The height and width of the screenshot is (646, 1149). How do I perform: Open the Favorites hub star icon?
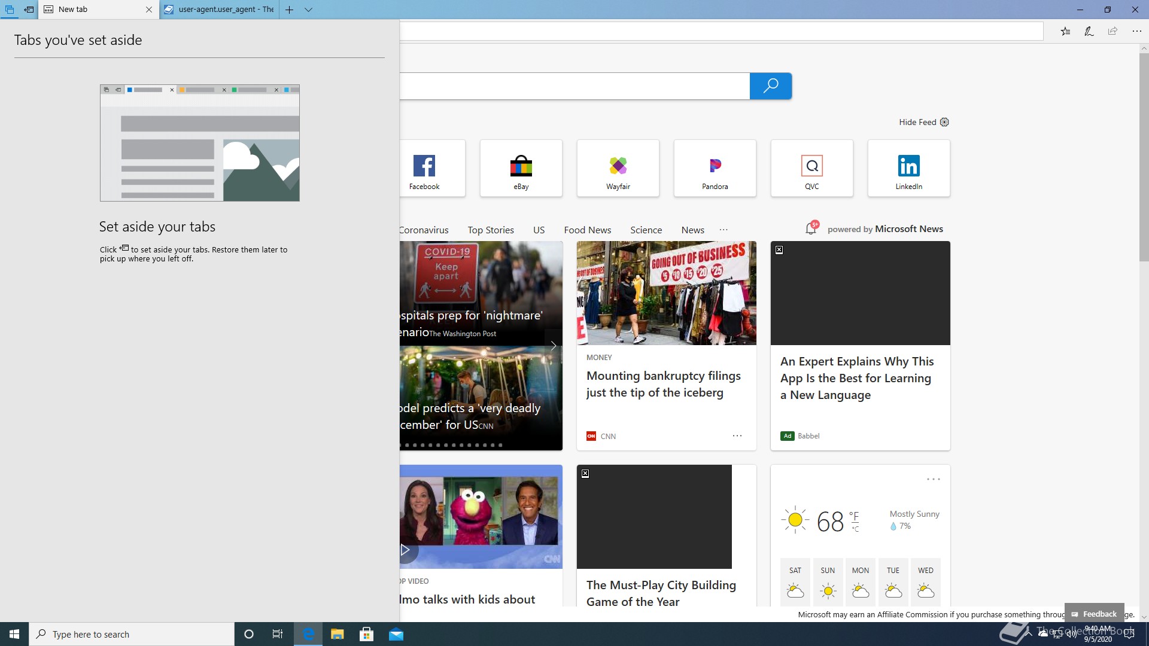(1065, 31)
